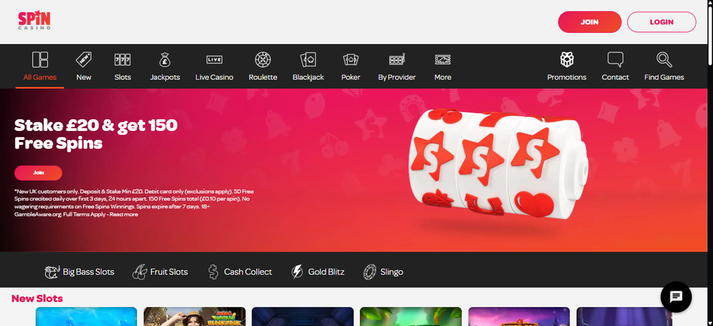Click the Cash Collect dollar icon

pyautogui.click(x=213, y=272)
